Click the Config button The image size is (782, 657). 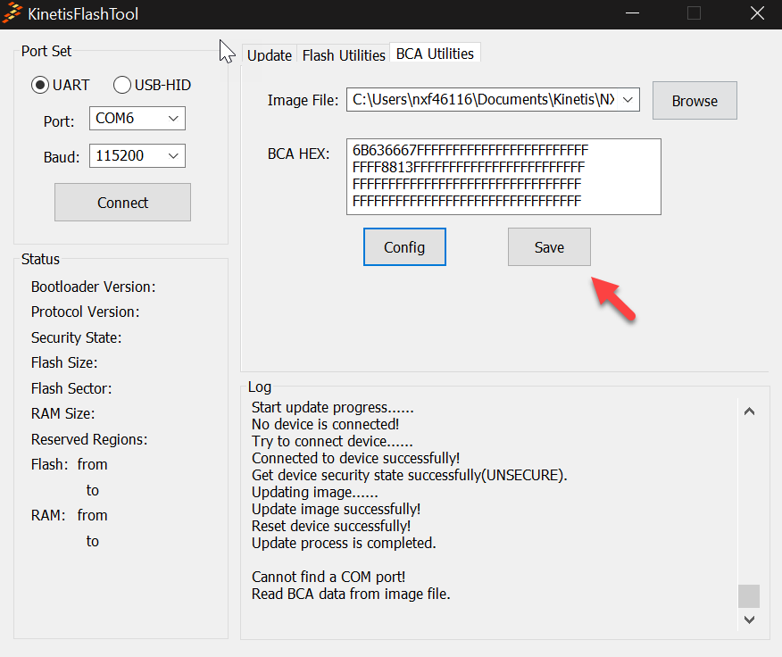tap(404, 247)
